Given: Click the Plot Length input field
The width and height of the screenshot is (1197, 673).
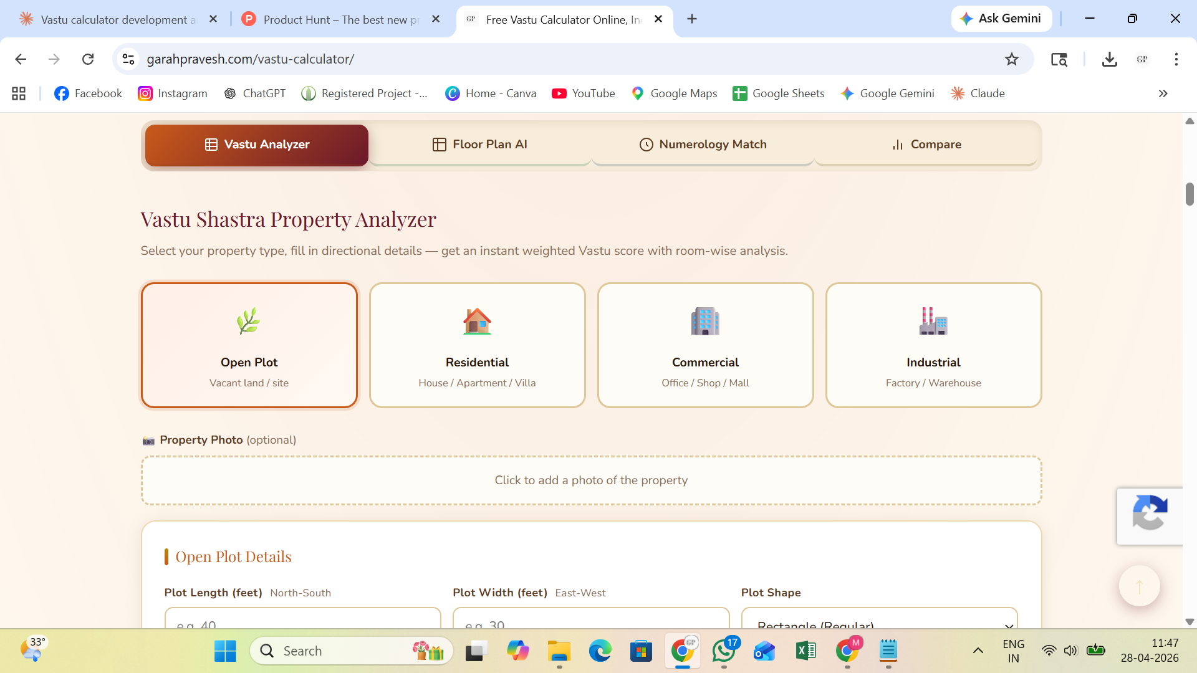Looking at the screenshot, I should [x=302, y=620].
